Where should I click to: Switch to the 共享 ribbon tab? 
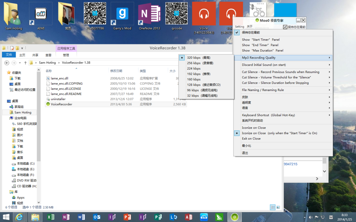(35, 55)
